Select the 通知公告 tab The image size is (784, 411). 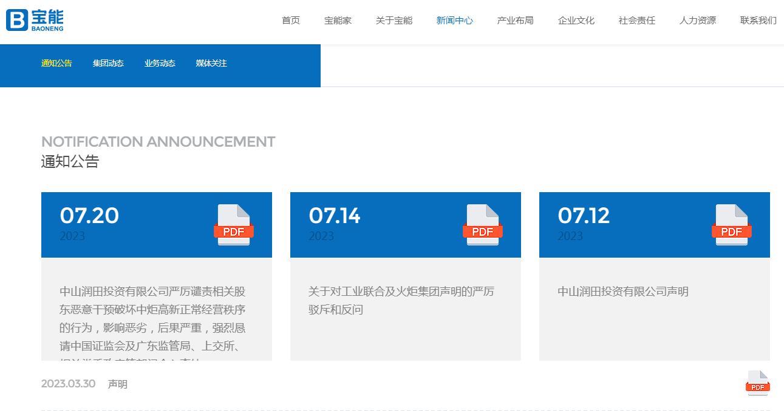(56, 63)
